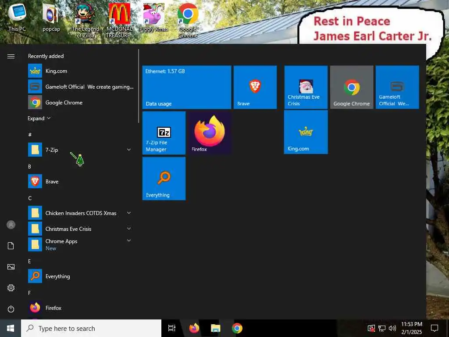This screenshot has height=337, width=449.
Task: Expand the Christmas Eve Crisis folder
Action: 80,229
